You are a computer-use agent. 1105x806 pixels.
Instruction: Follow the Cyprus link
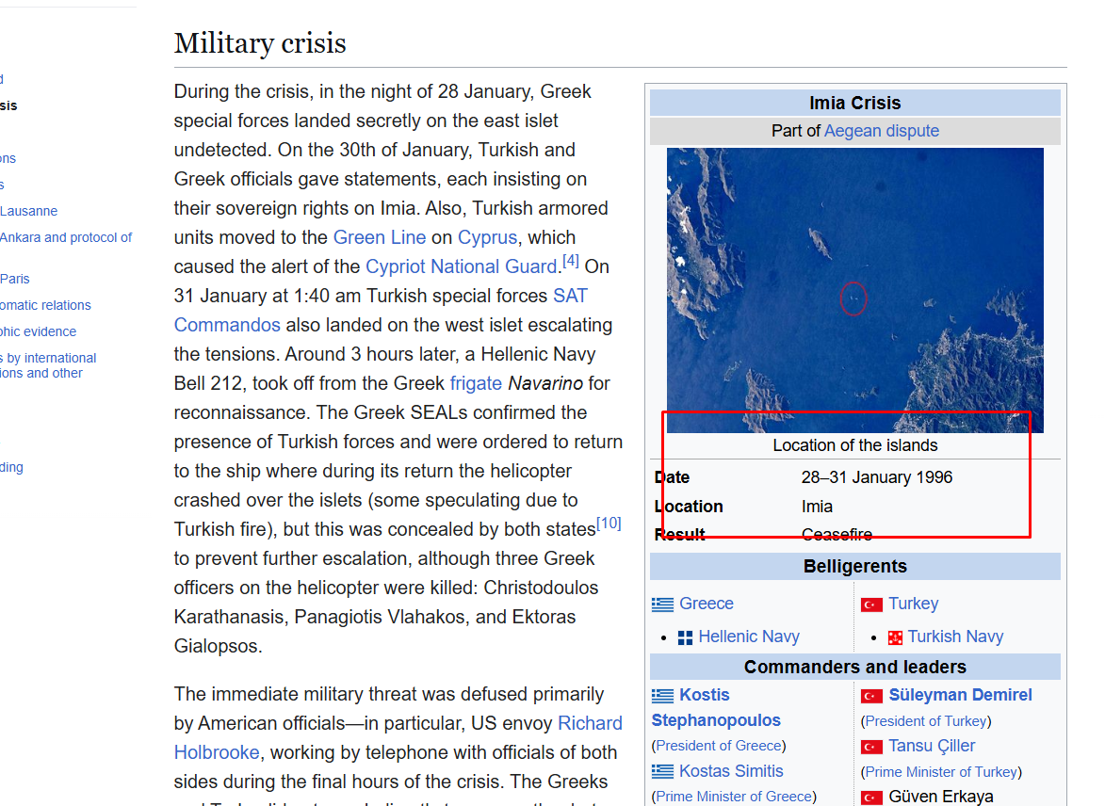(487, 237)
